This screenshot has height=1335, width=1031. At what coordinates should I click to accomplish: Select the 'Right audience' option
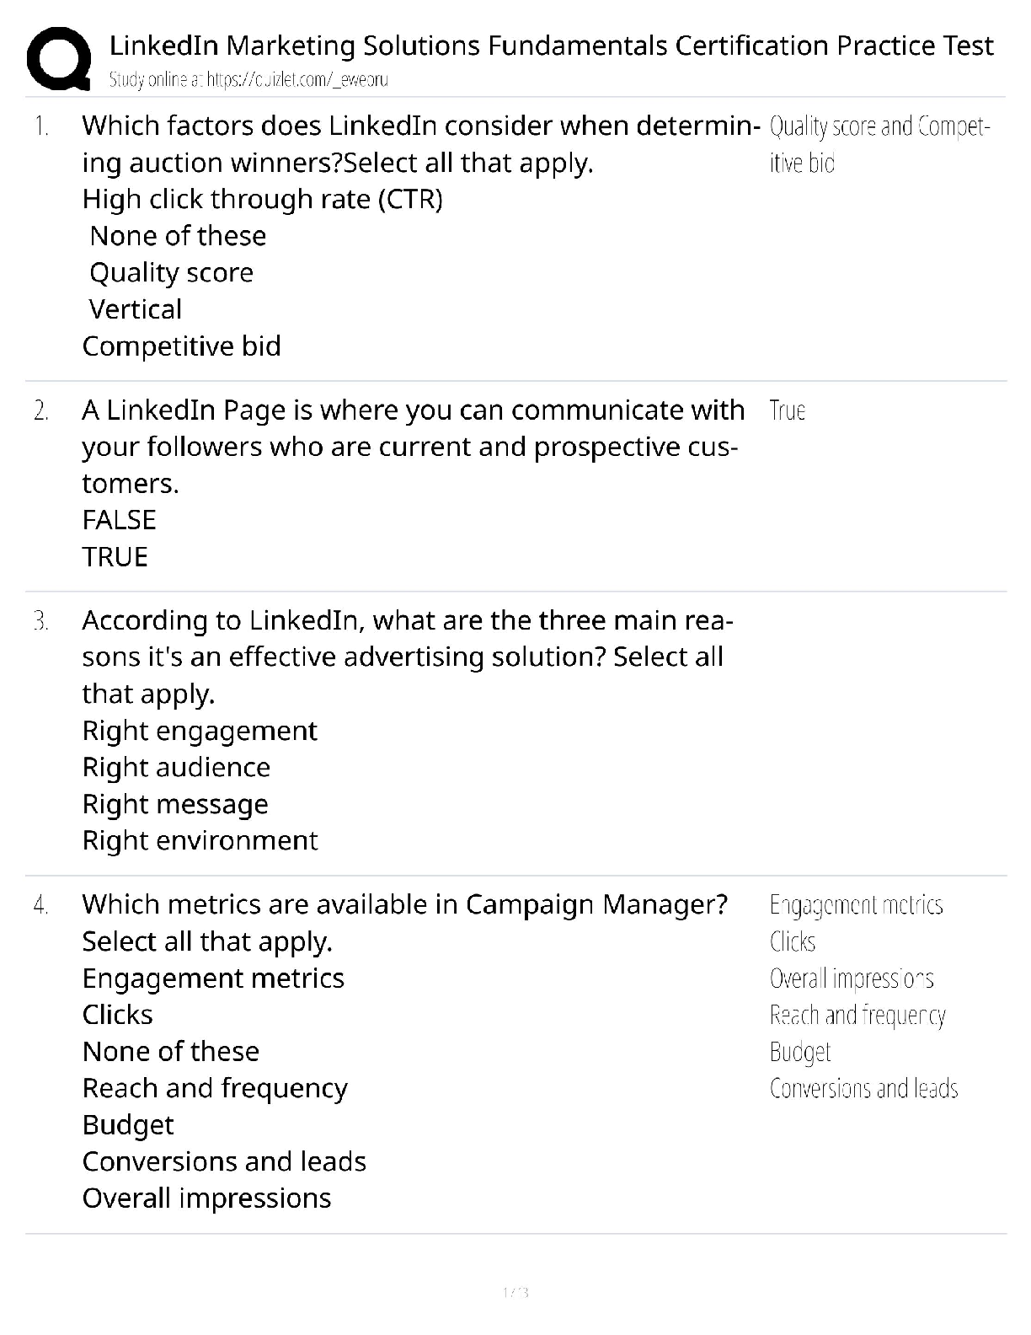(176, 767)
